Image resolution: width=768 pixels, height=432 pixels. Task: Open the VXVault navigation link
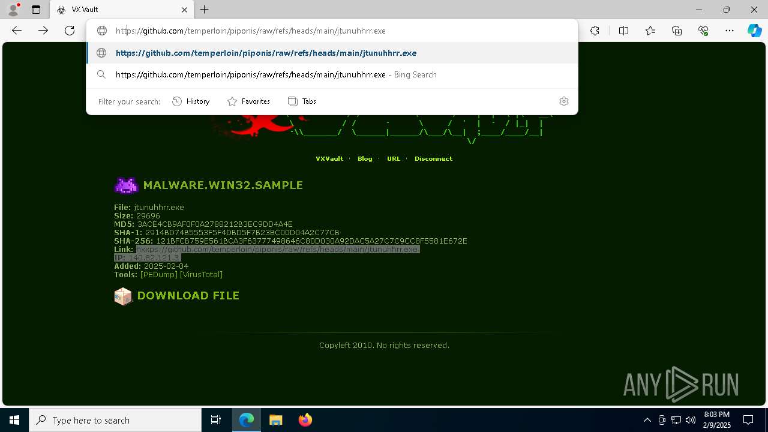click(329, 158)
